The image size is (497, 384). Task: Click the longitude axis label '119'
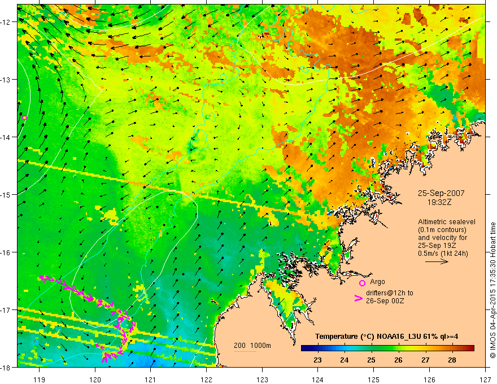40,379
